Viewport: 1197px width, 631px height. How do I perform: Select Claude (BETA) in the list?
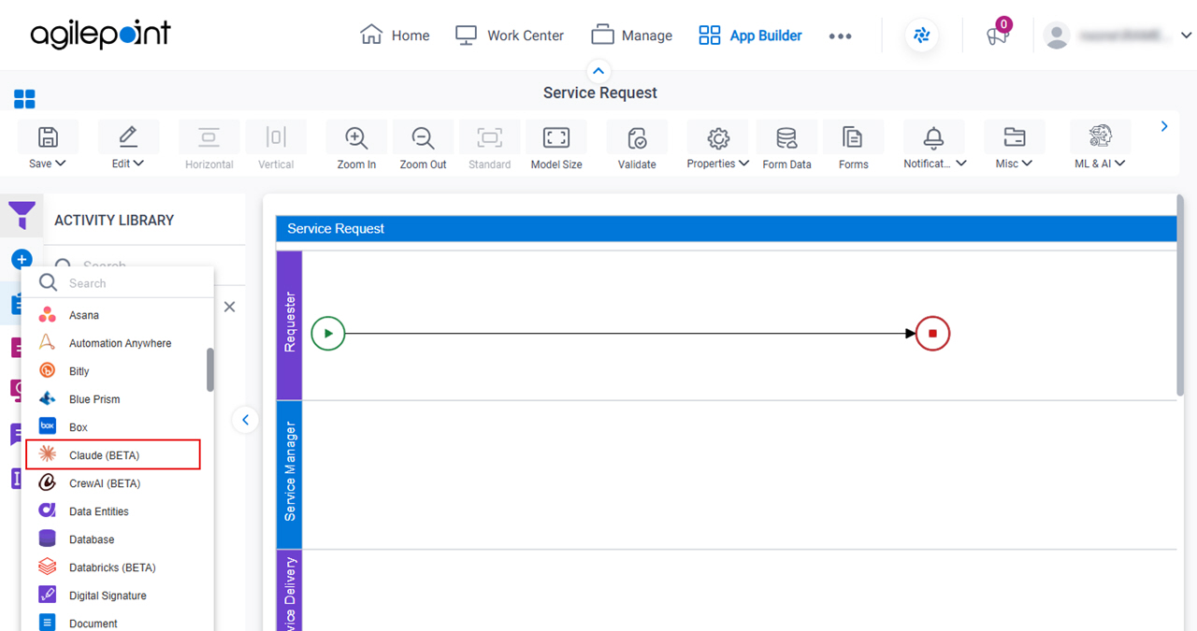tap(113, 455)
